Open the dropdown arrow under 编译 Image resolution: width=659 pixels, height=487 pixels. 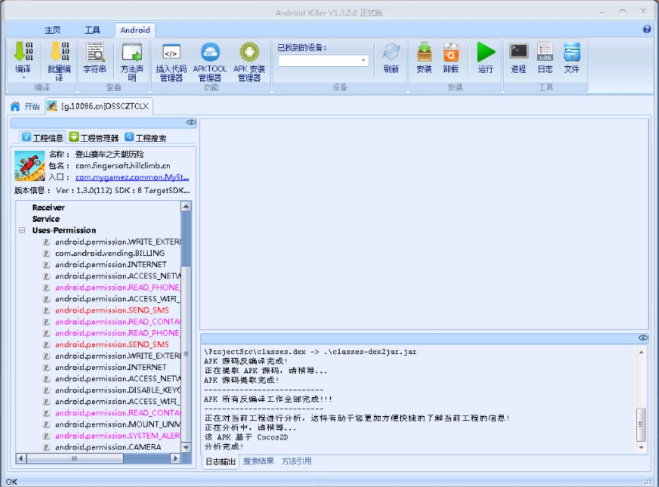pos(23,77)
